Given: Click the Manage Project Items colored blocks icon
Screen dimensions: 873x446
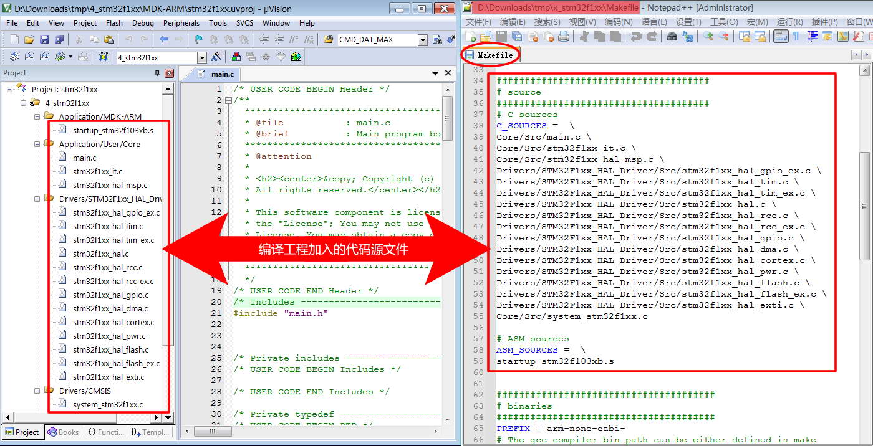Looking at the screenshot, I should click(236, 57).
